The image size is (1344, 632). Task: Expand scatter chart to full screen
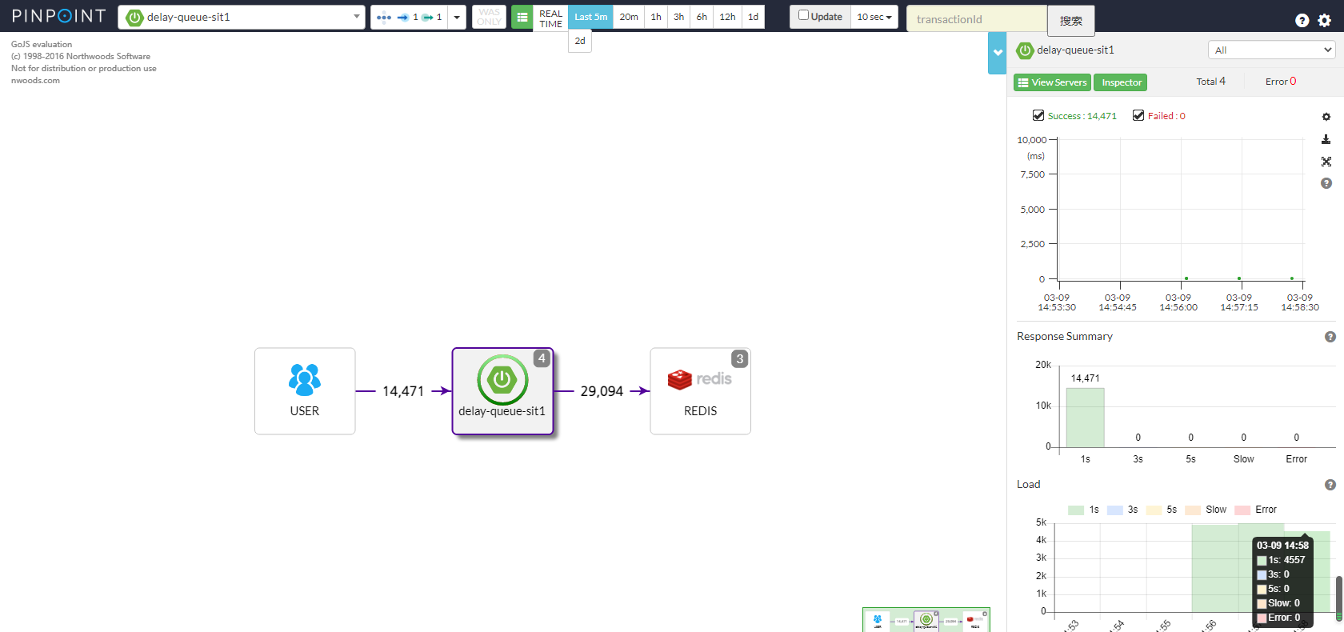click(x=1326, y=162)
